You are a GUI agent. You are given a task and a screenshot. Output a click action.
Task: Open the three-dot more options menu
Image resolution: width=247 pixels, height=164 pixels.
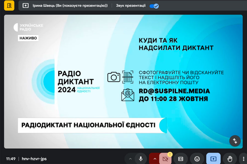click(x=243, y=159)
